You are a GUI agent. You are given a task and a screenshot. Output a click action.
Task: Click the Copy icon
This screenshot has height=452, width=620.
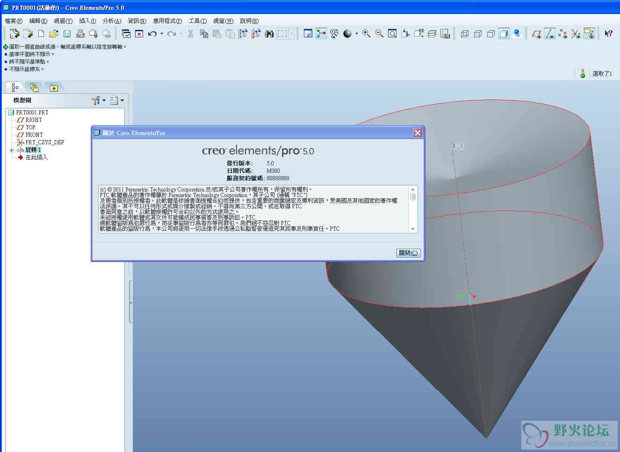click(x=204, y=34)
